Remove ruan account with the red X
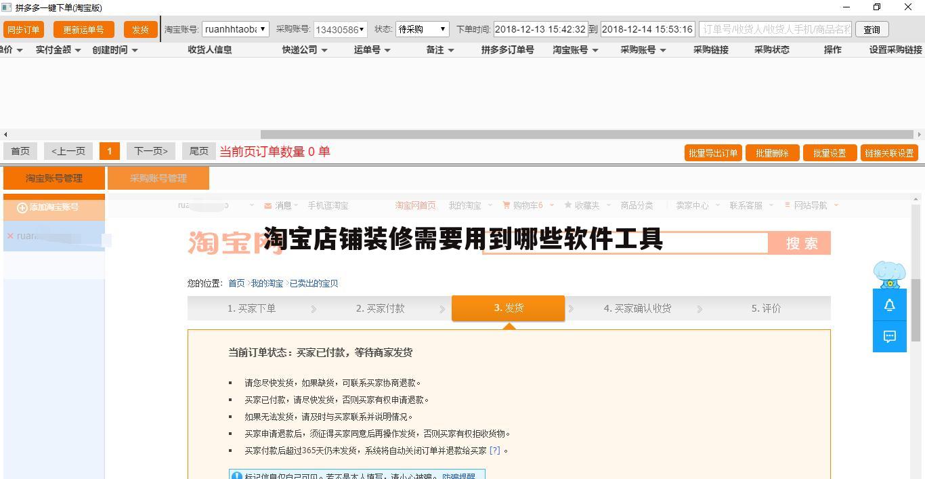This screenshot has height=479, width=925. 10,236
